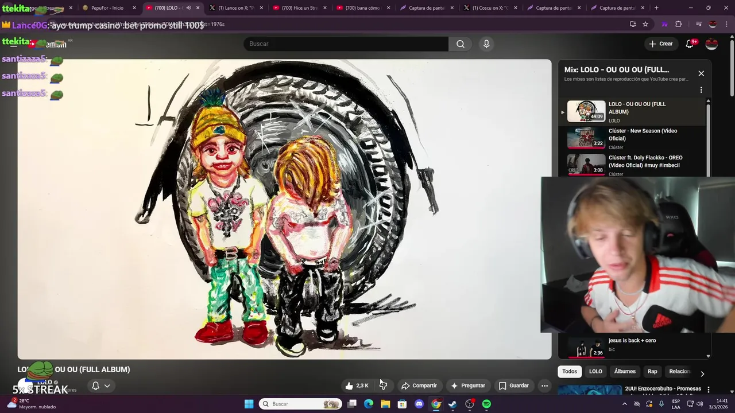Switch to PepuFor - Inicio browser tab
Image resolution: width=735 pixels, height=413 pixels.
coord(109,8)
